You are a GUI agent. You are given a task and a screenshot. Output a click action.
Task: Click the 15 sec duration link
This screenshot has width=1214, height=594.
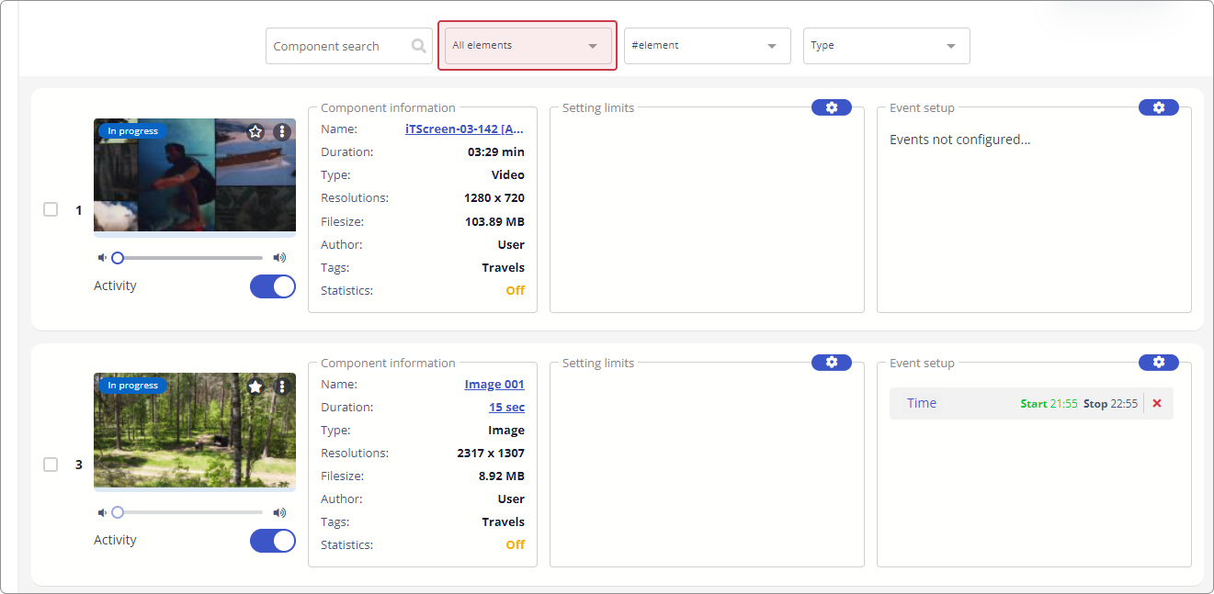[x=506, y=408]
